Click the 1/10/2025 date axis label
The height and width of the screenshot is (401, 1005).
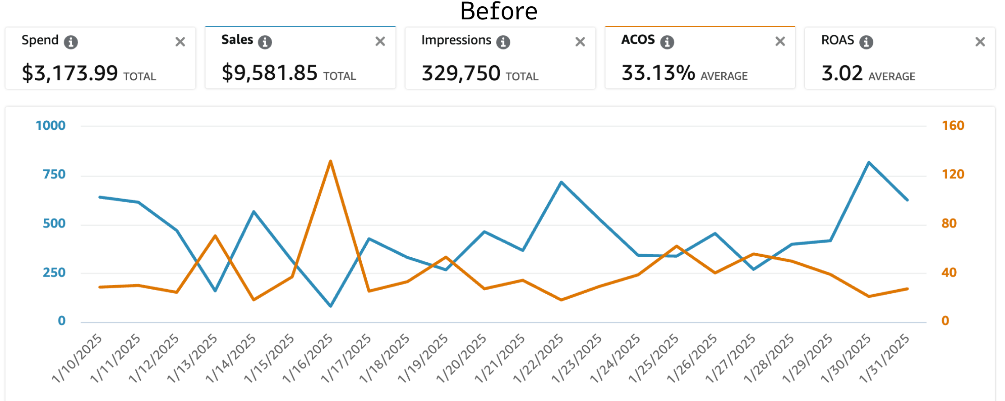77,358
